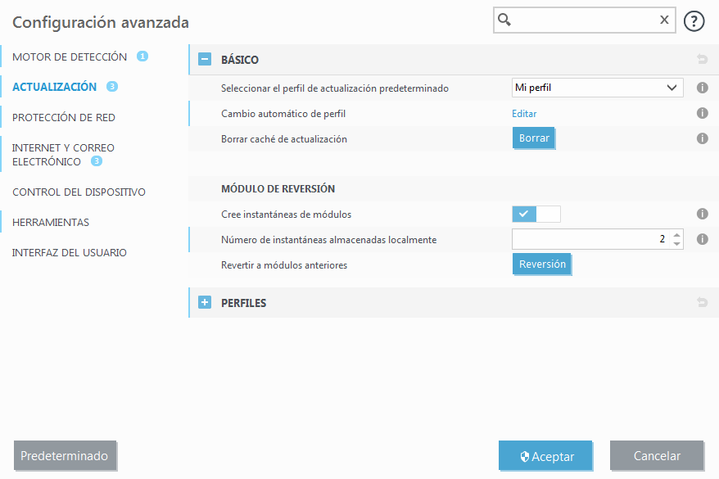The image size is (719, 479).
Task: Click the revert icon in the BÁSICO header
Action: point(702,59)
